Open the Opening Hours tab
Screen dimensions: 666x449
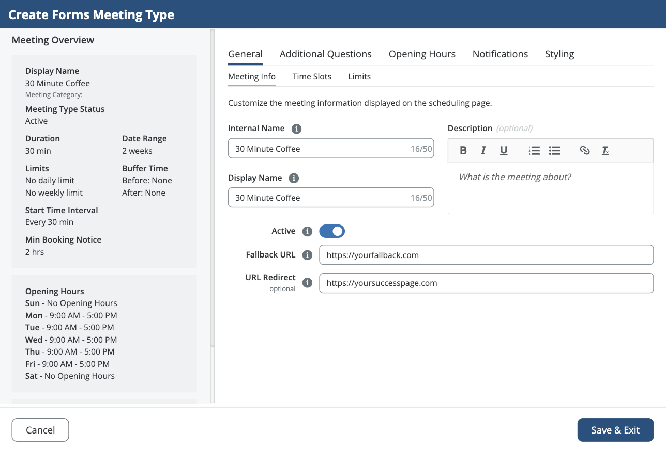(422, 54)
